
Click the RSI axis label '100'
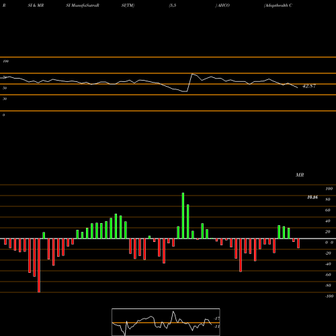click(x=6, y=61)
